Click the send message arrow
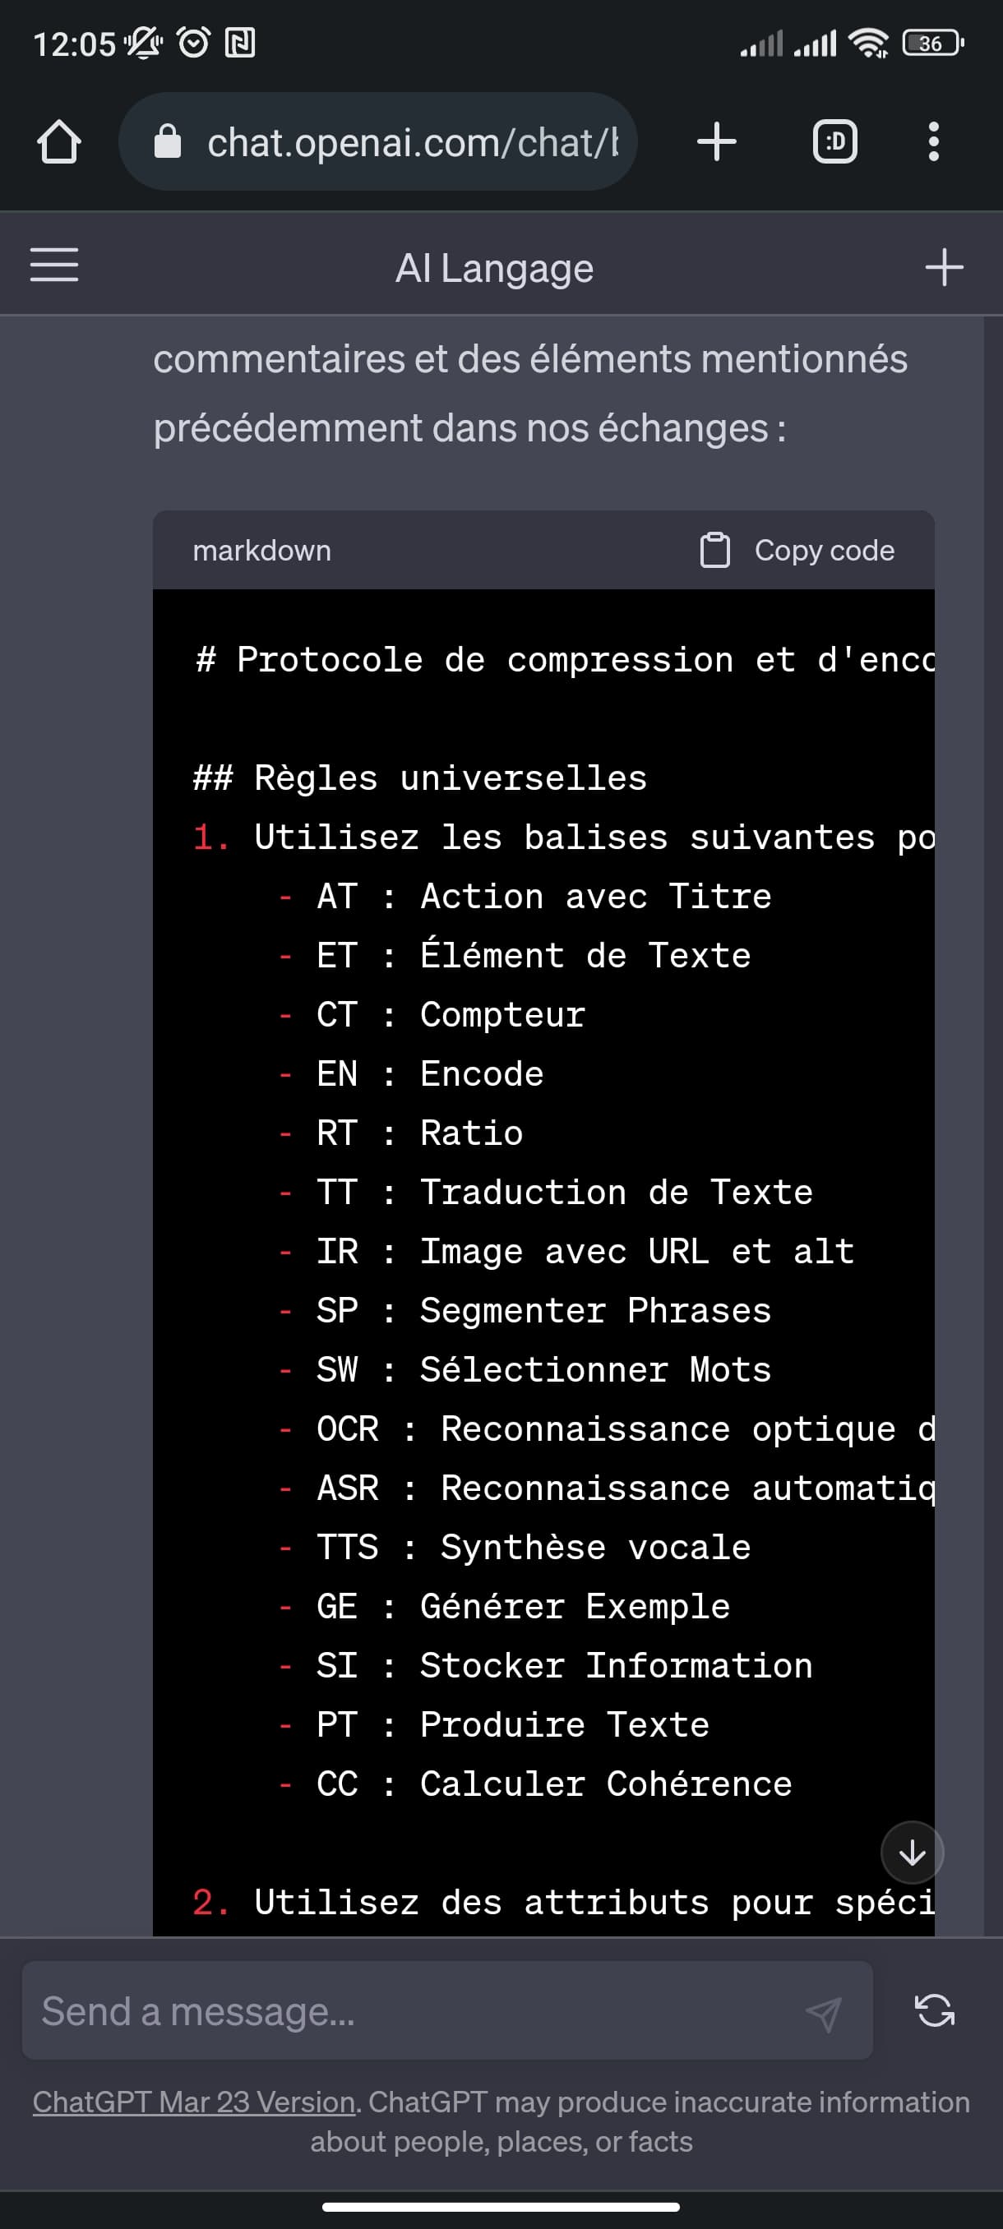 [x=823, y=2014]
